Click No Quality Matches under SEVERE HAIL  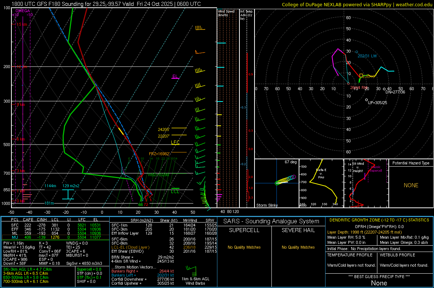pyautogui.click(x=298, y=247)
